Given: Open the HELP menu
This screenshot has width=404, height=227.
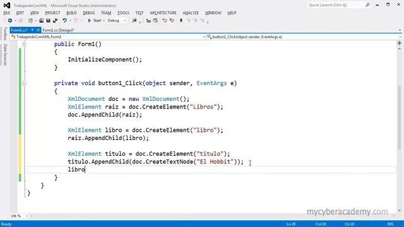Looking at the screenshot, I should [232, 13].
